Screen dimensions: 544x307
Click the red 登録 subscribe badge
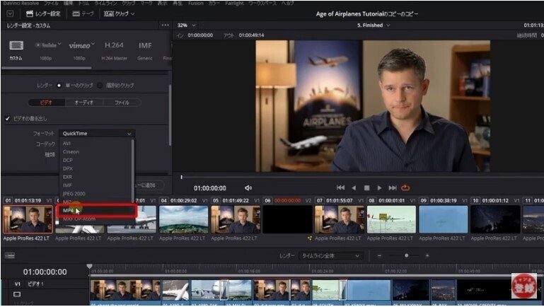pos(523,287)
